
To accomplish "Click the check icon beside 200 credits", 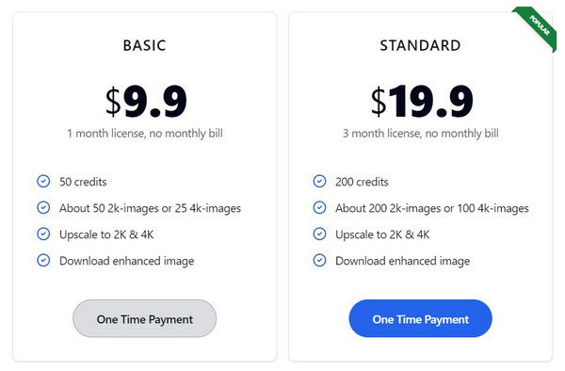I will pyautogui.click(x=319, y=181).
